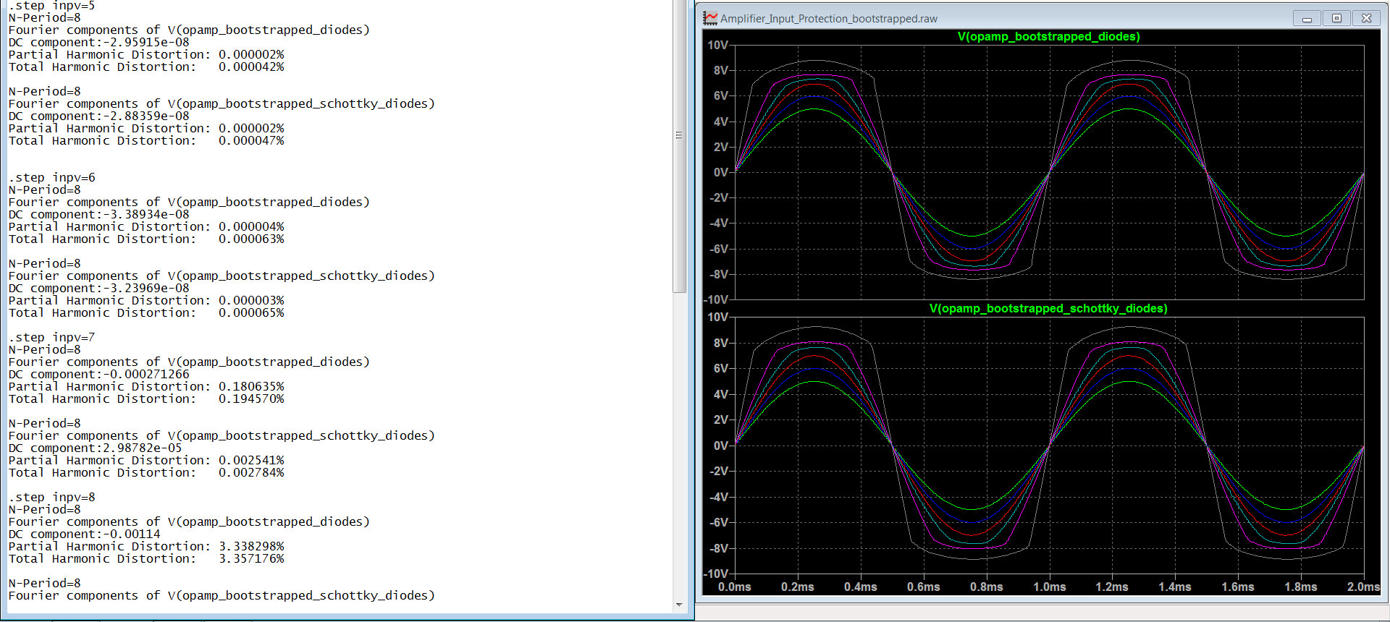Select the '.step inpv=5' line
The image size is (1390, 622).
[x=51, y=6]
